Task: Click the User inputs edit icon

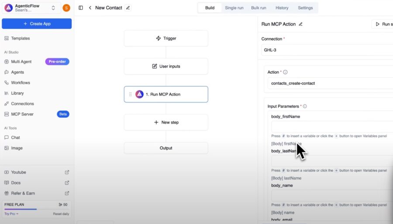Action: pyautogui.click(x=155, y=66)
